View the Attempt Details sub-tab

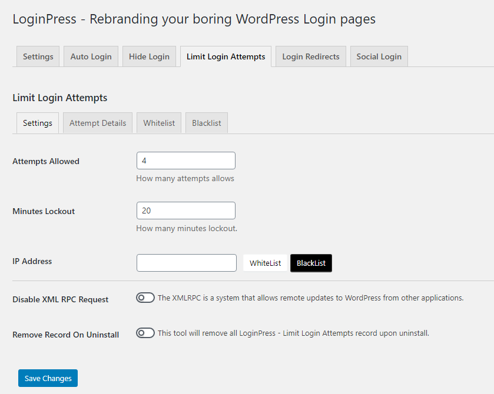98,123
